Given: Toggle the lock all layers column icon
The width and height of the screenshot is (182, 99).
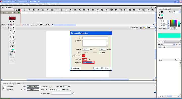Looking at the screenshot, I should coord(17,10).
